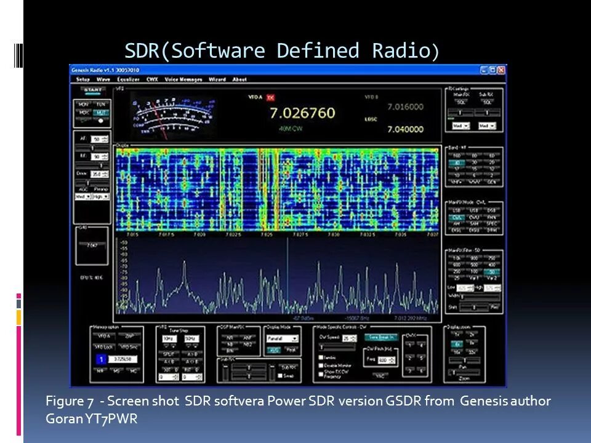Toggle the AVG display averaging button
This screenshot has width=591, height=443.
274,350
